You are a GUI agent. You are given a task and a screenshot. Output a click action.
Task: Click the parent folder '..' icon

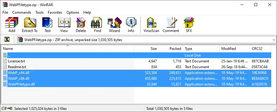pos(5,55)
